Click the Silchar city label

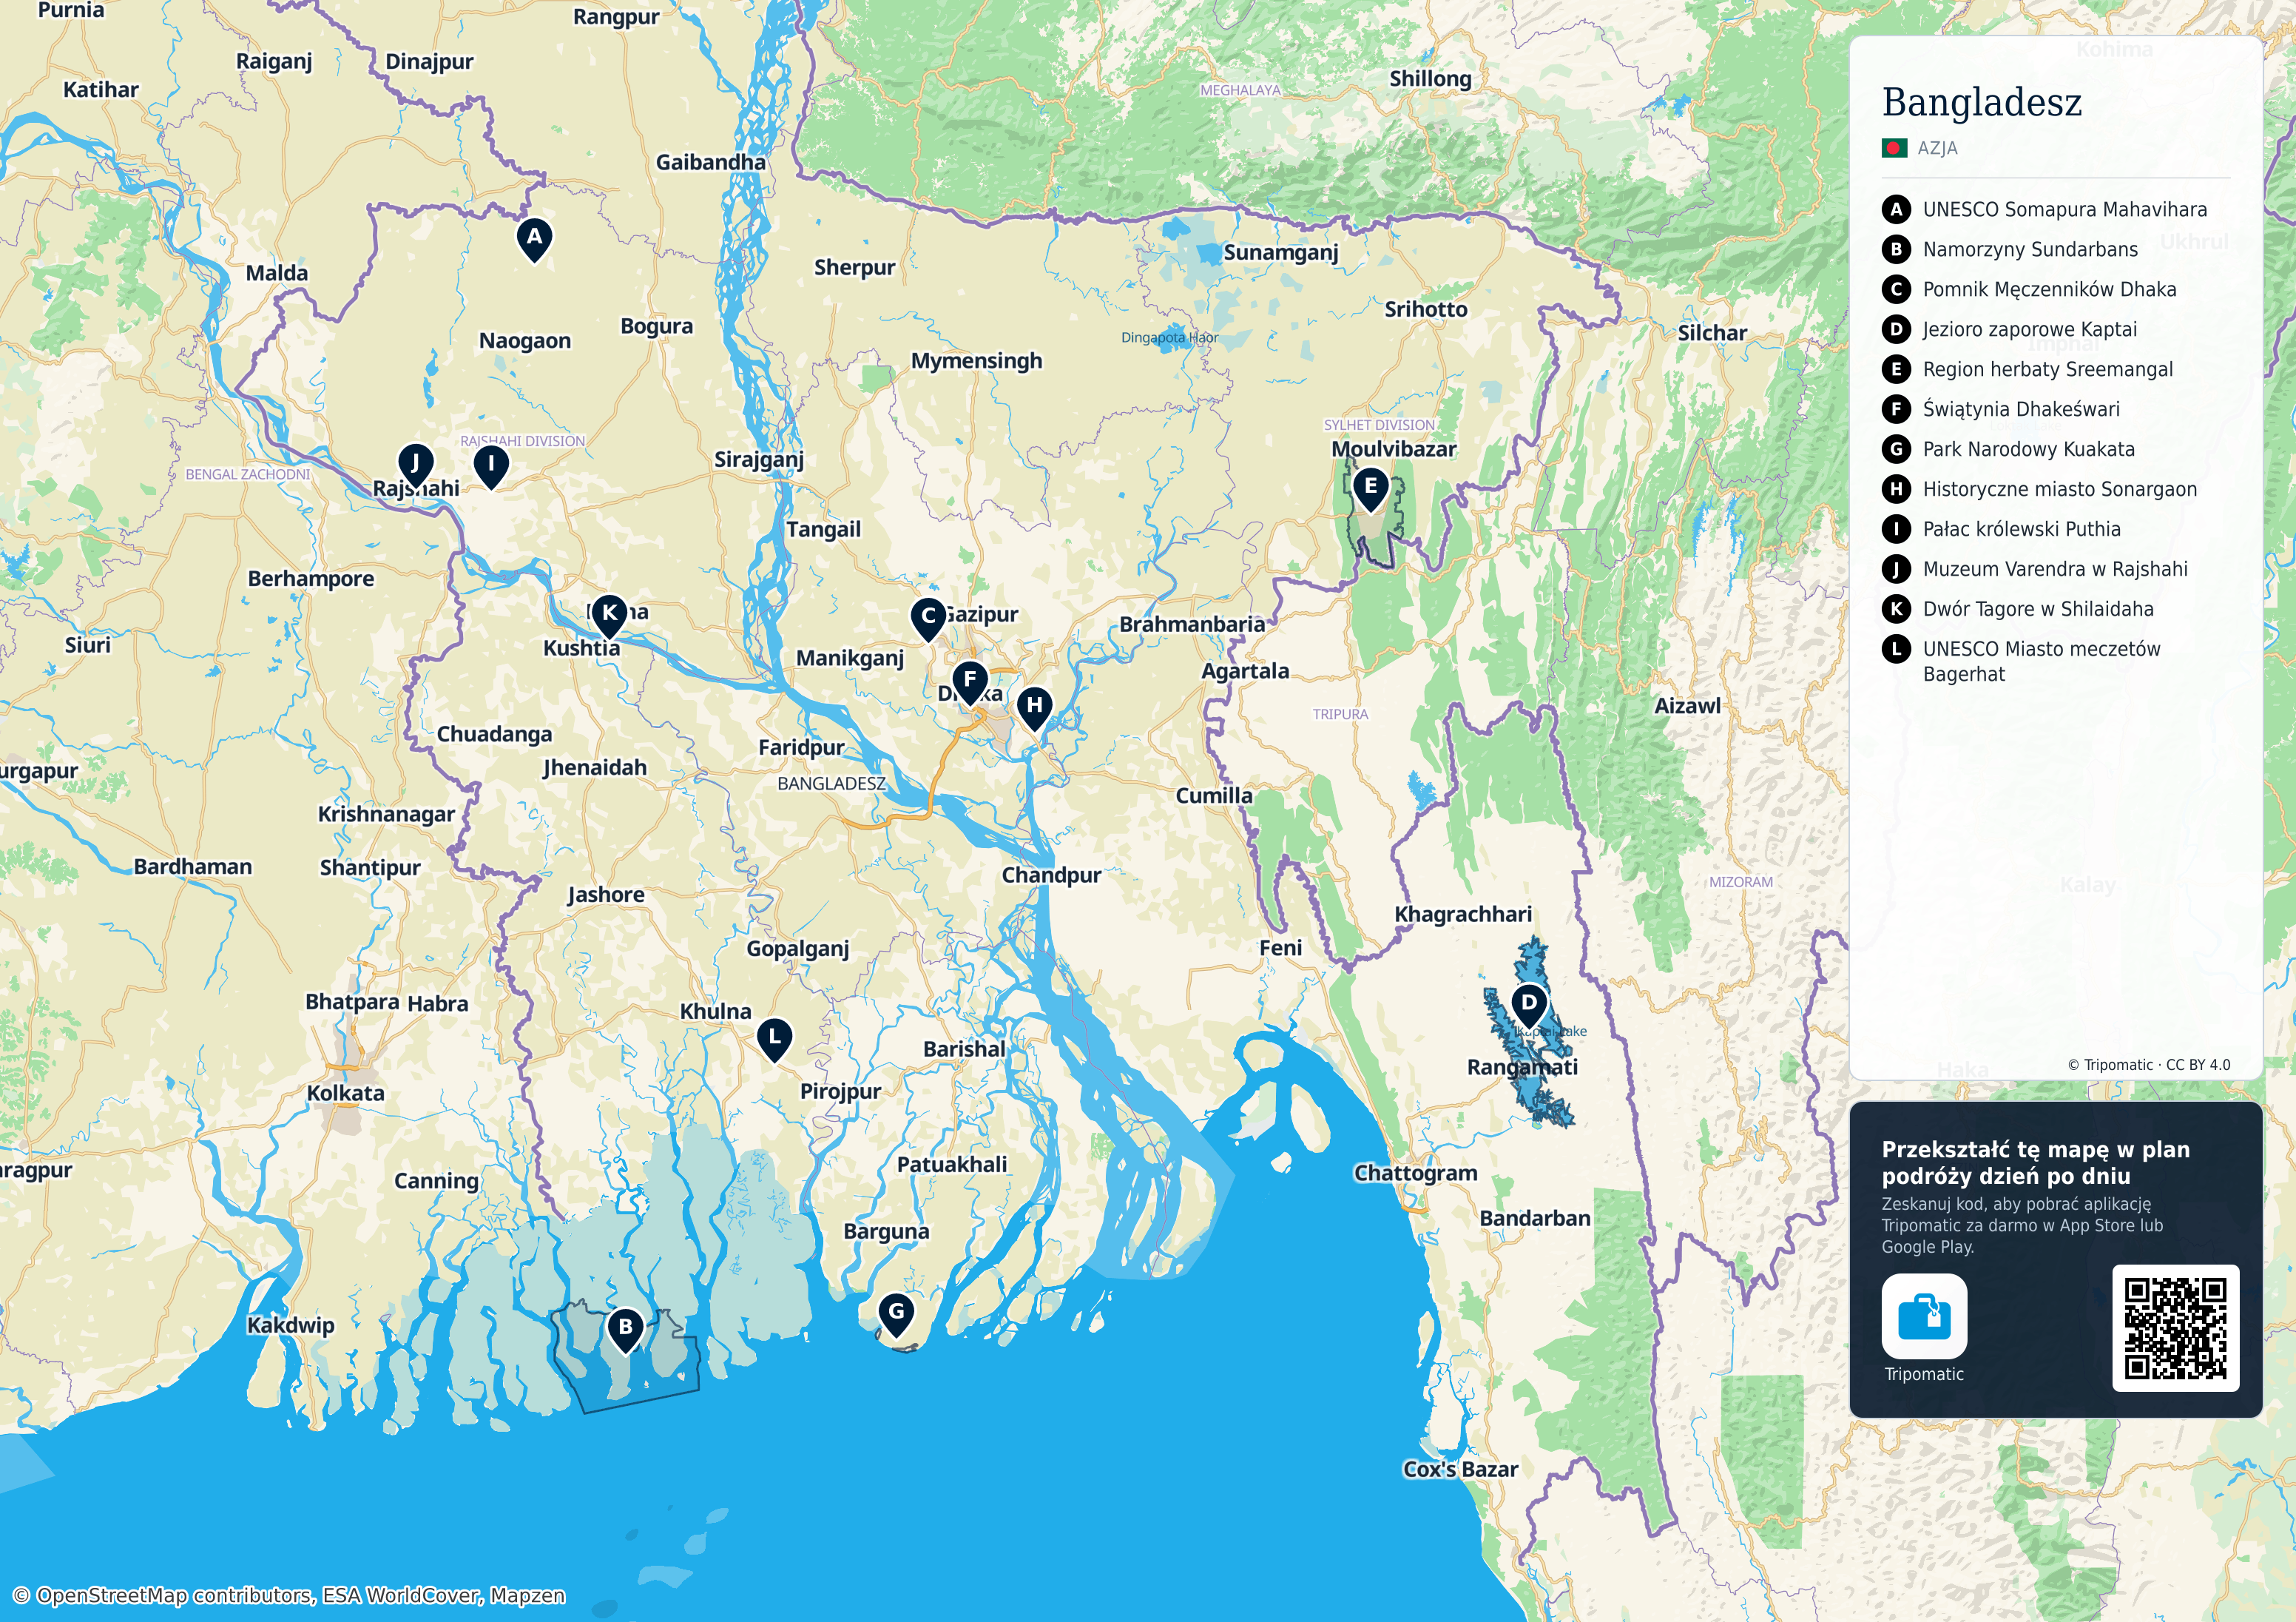pos(1712,333)
